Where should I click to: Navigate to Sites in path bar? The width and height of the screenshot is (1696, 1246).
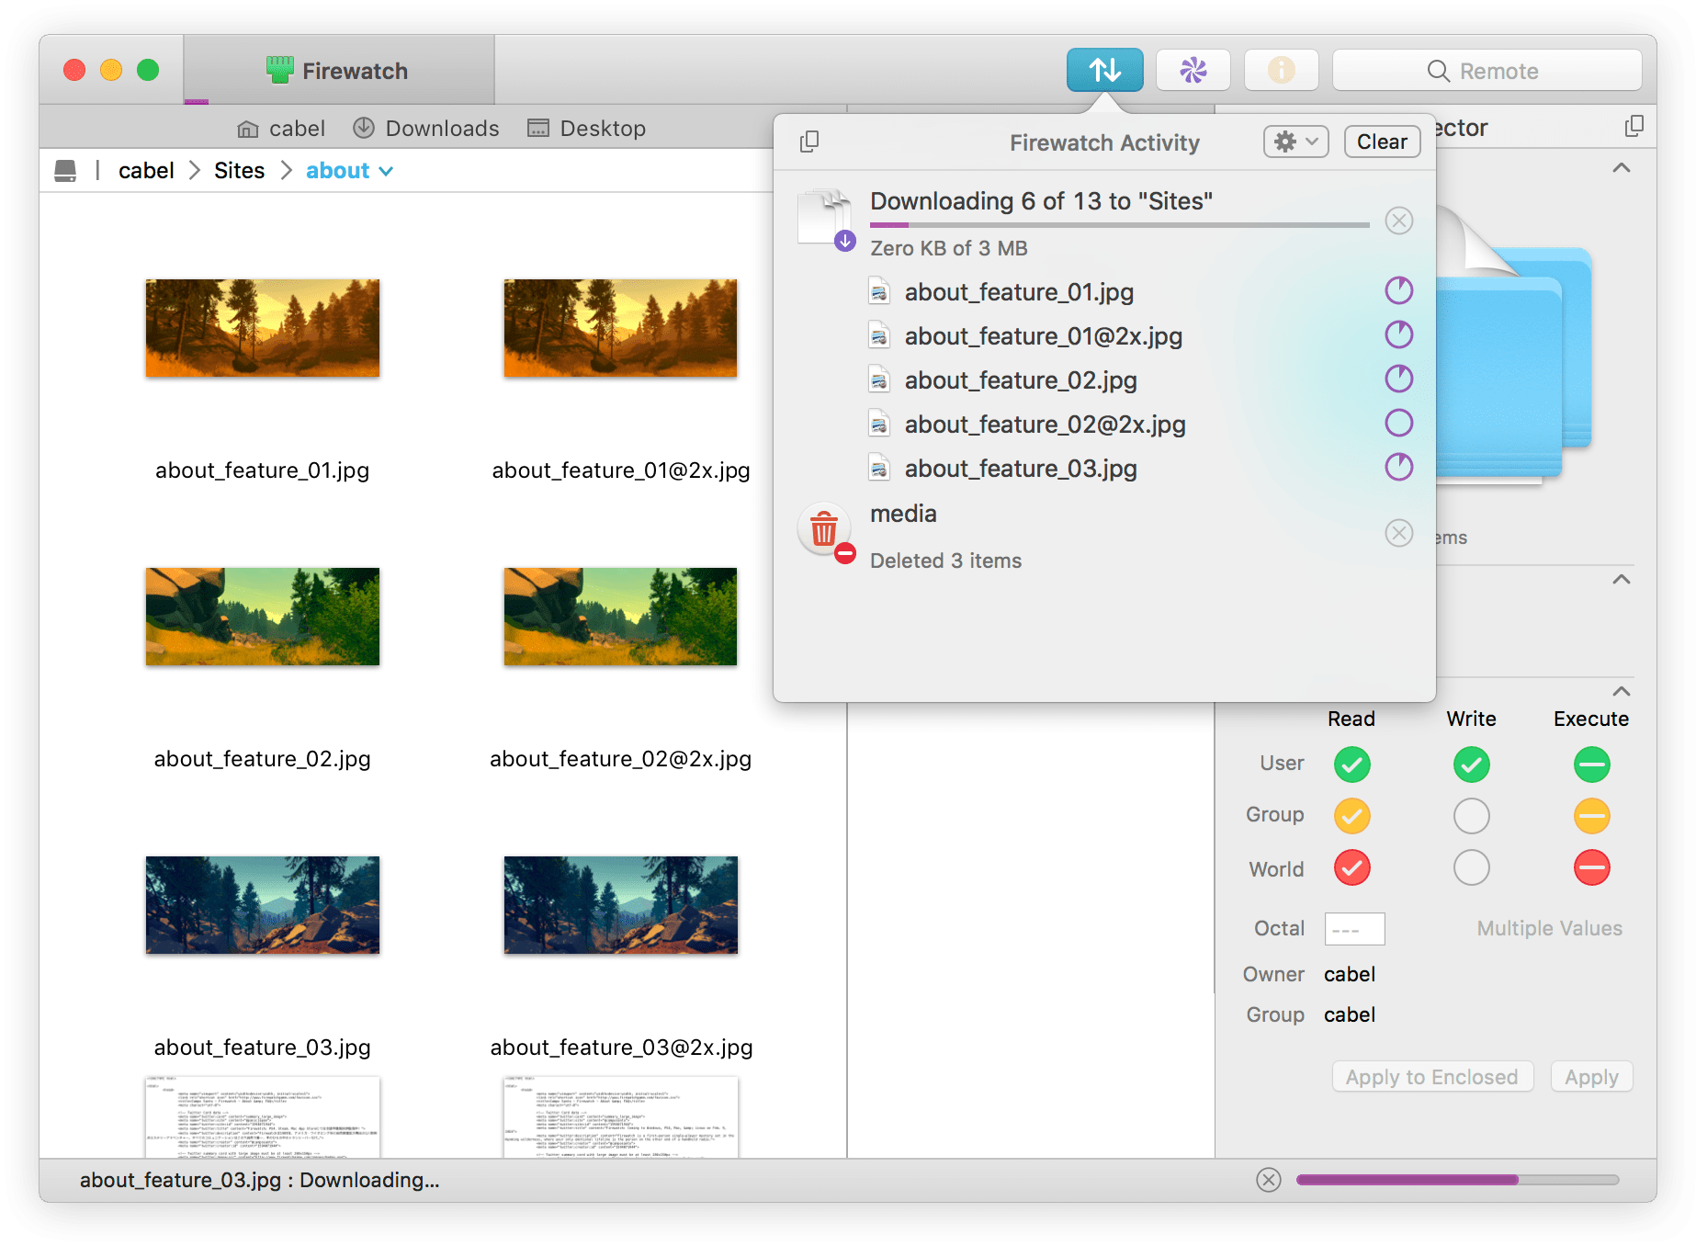coord(239,171)
